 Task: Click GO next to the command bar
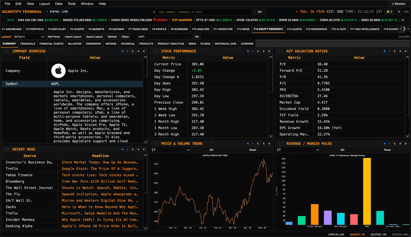click(x=260, y=12)
